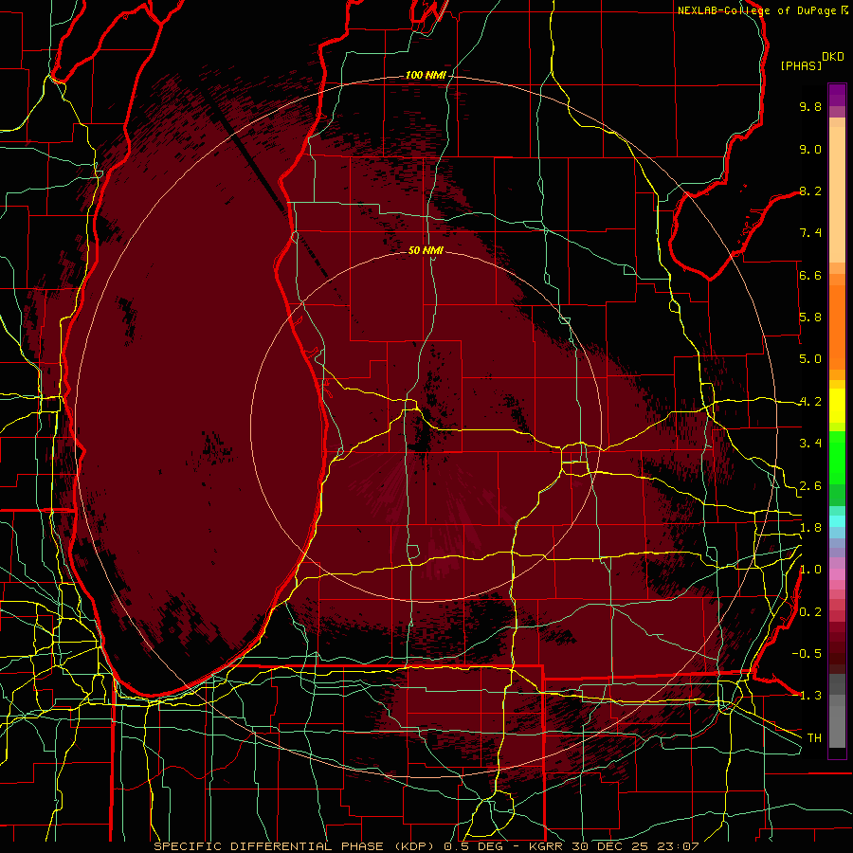Click the 30 DEC 25 date in footer

612,846
